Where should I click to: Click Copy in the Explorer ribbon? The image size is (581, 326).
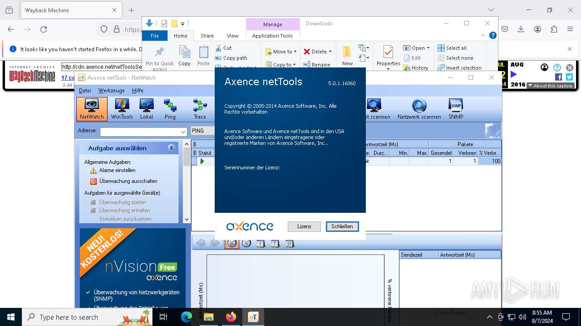point(184,56)
